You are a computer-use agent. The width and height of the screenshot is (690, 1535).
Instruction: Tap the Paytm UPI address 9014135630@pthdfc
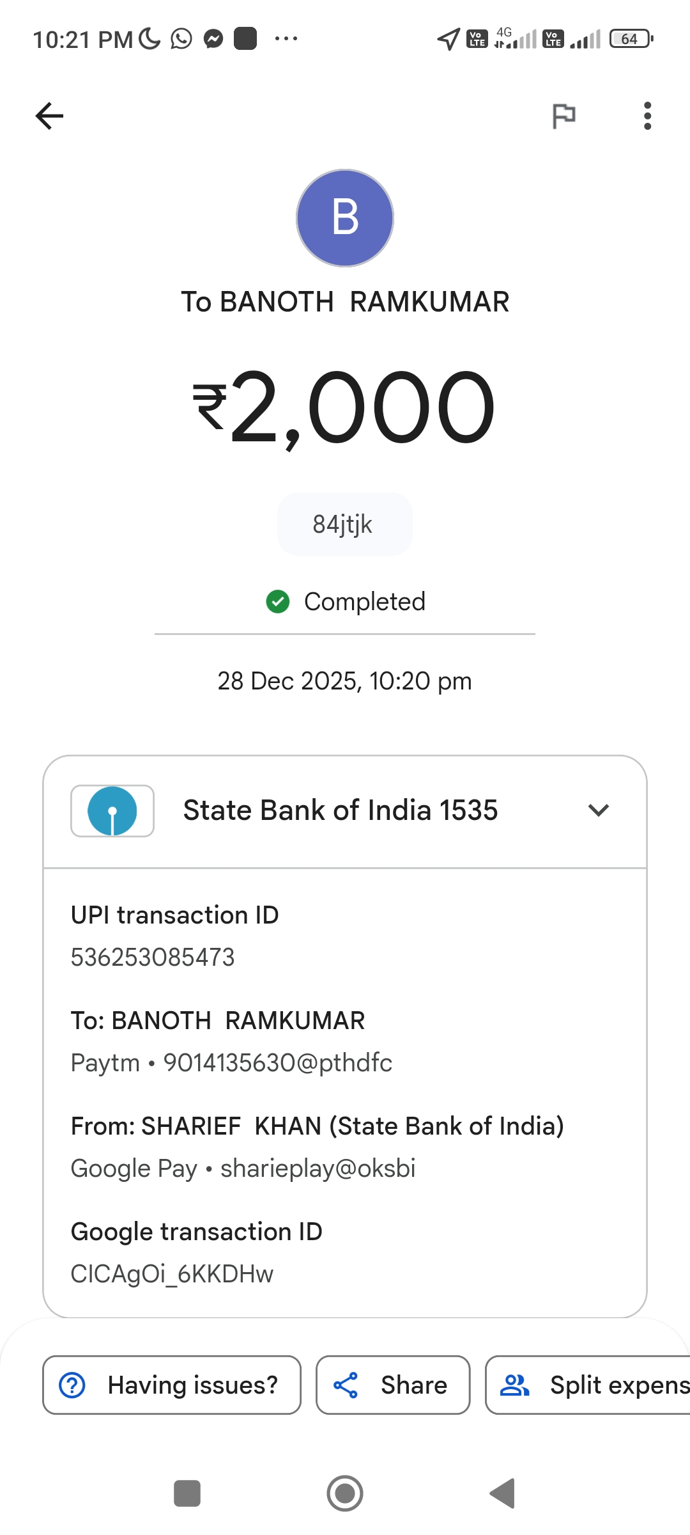pyautogui.click(x=277, y=1063)
